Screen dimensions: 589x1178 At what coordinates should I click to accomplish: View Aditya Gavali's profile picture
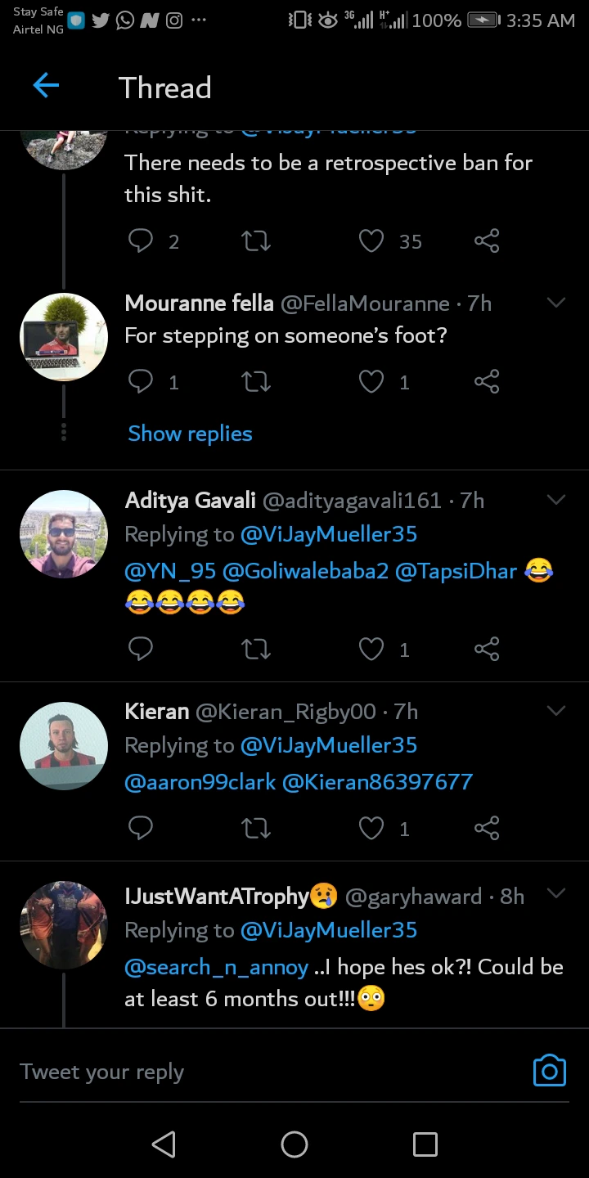coord(64,534)
